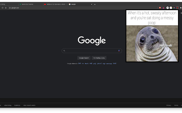
Task: Switch to the Tailwind CSS Tutorials tab
Action: (56, 4)
